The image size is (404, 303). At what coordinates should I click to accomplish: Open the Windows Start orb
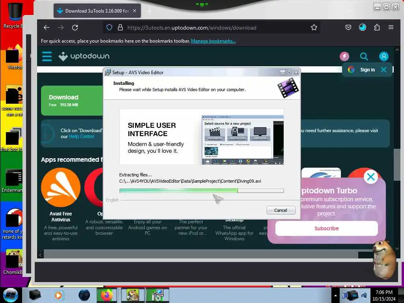[x=10, y=295]
